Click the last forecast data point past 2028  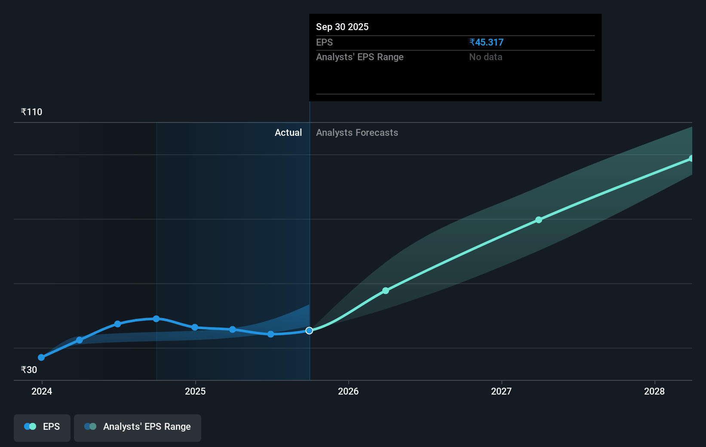tap(691, 159)
